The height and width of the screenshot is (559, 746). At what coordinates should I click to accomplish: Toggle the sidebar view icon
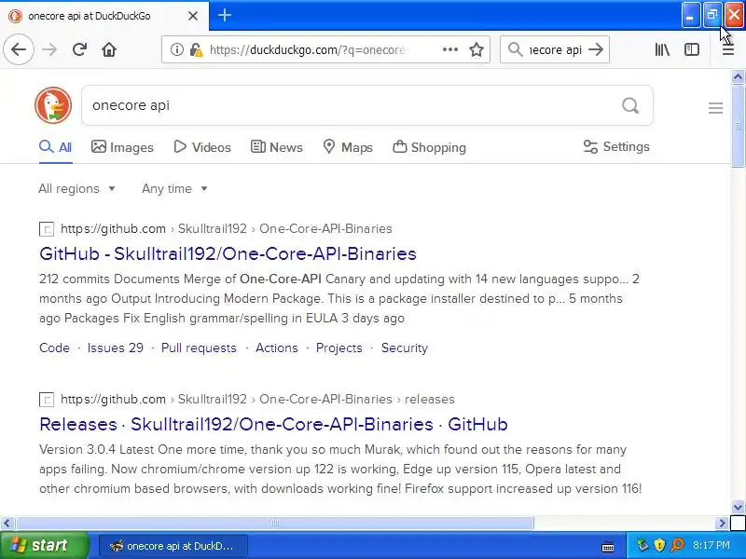[692, 49]
